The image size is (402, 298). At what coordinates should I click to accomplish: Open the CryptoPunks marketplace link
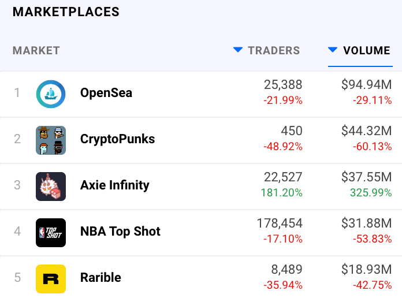[x=117, y=139]
